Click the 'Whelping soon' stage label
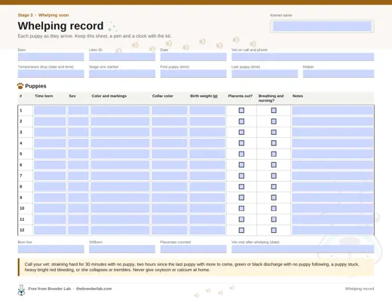392x303 pixels. pyautogui.click(x=54, y=15)
